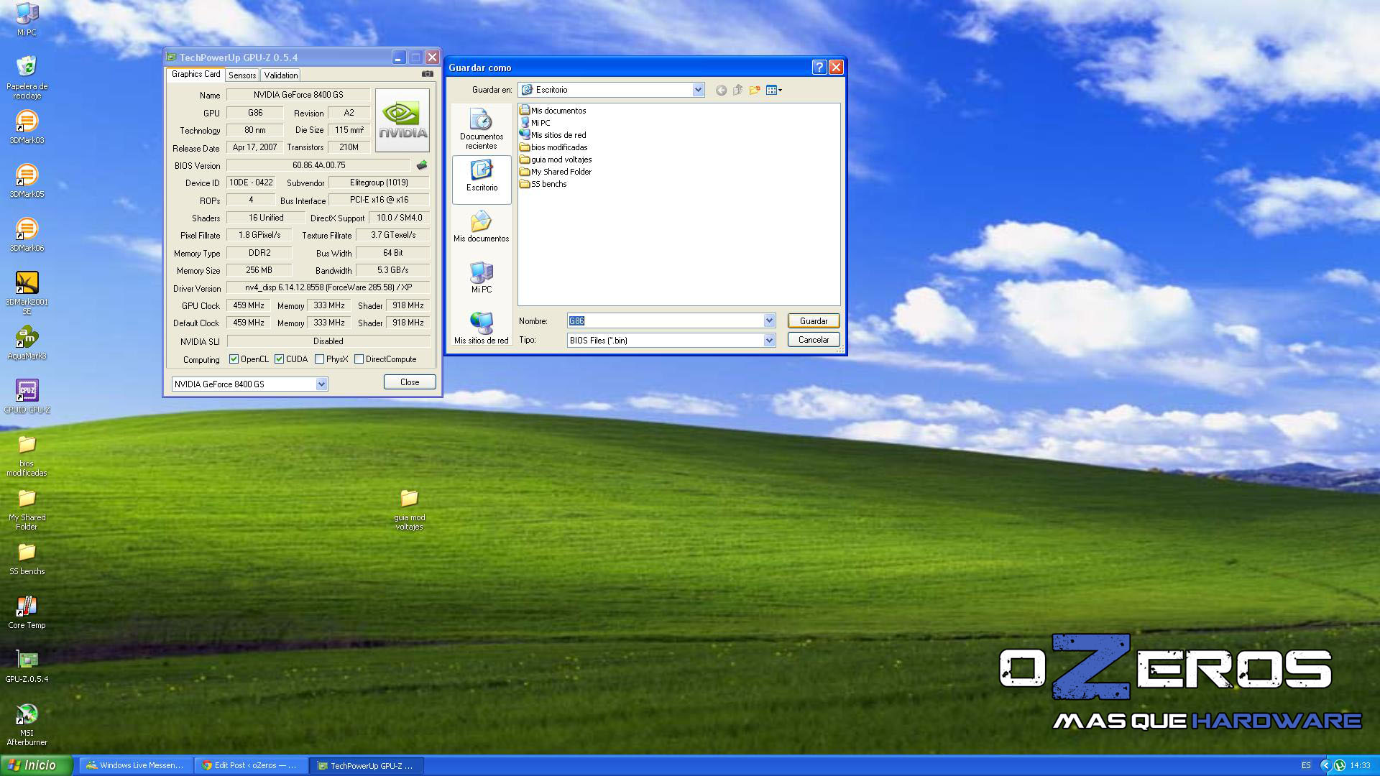Switch to the Sensors tab
The height and width of the screenshot is (776, 1380).
pyautogui.click(x=242, y=75)
